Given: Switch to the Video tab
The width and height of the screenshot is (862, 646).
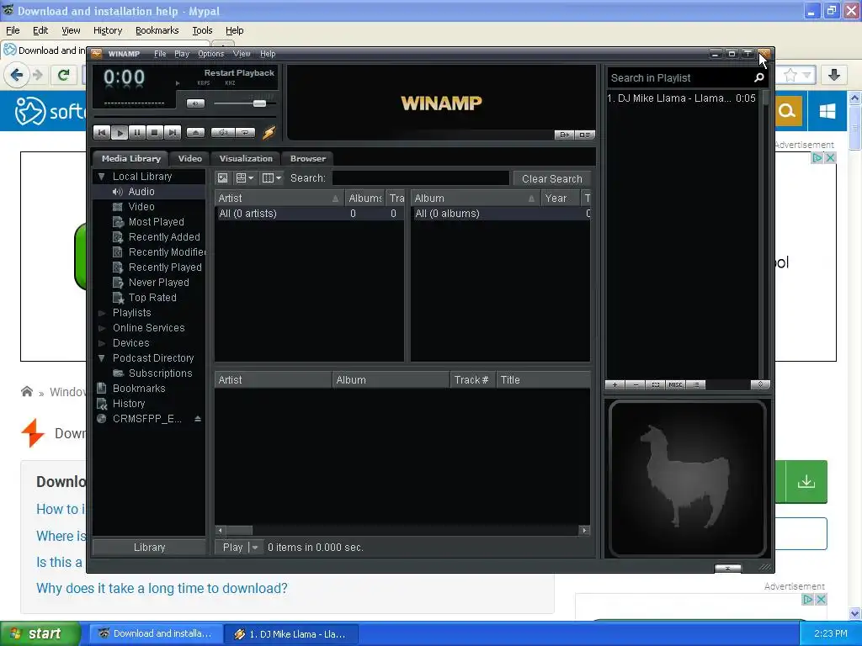Looking at the screenshot, I should pos(189,158).
